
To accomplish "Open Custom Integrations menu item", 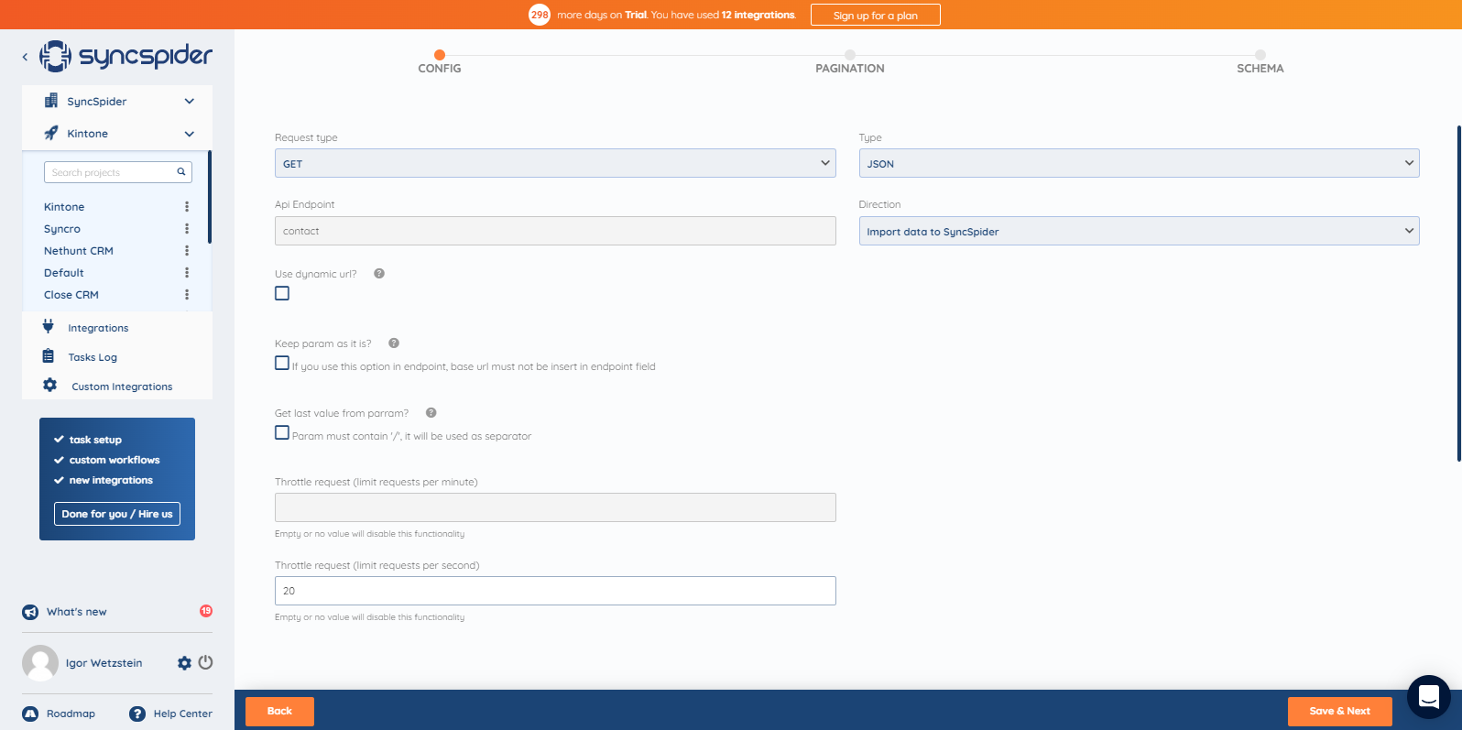I will click(122, 387).
